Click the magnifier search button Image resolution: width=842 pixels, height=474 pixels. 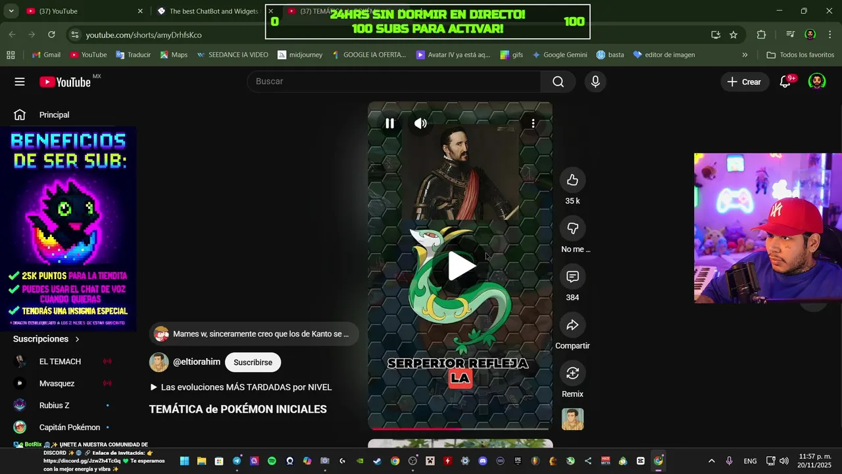point(558,81)
